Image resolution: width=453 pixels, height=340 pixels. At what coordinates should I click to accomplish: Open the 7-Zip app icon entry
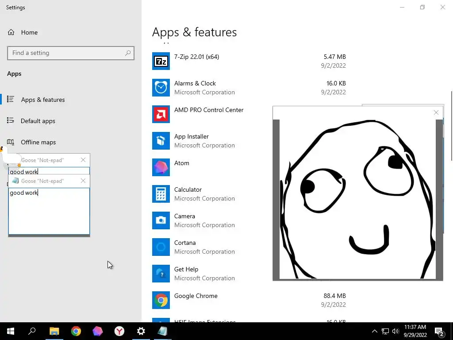[x=161, y=61]
